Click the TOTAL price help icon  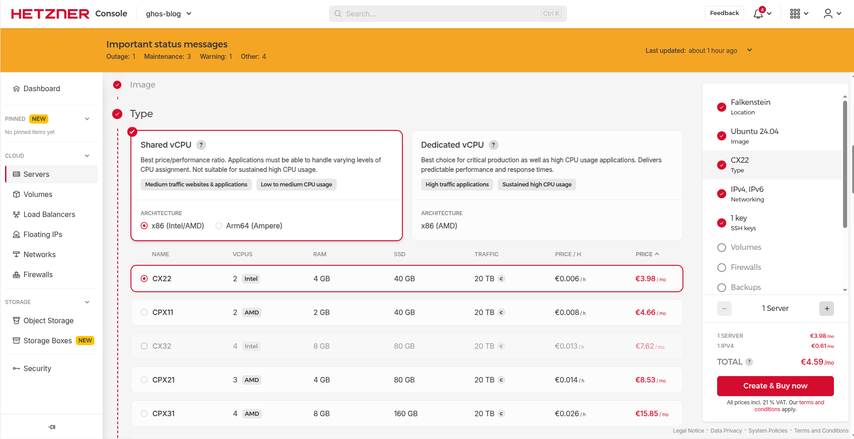(749, 362)
